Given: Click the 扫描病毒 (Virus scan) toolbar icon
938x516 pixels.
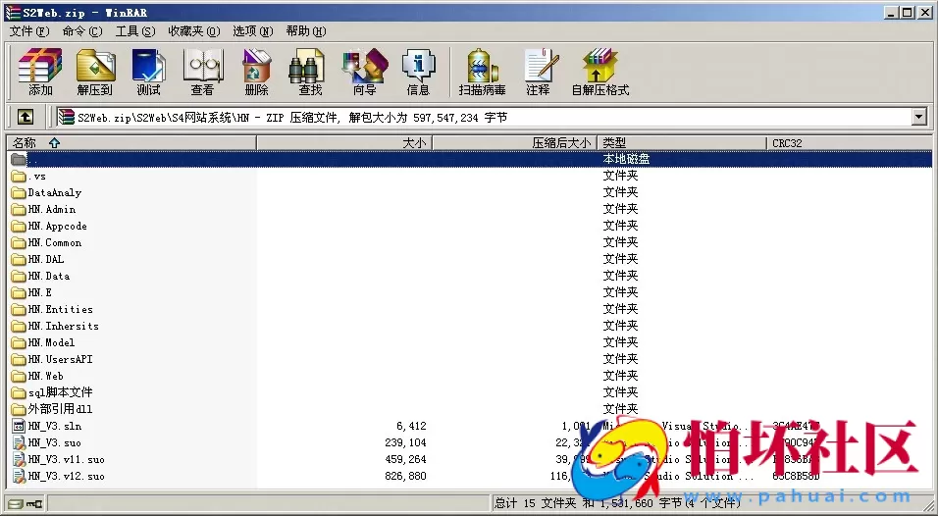Looking at the screenshot, I should (482, 72).
